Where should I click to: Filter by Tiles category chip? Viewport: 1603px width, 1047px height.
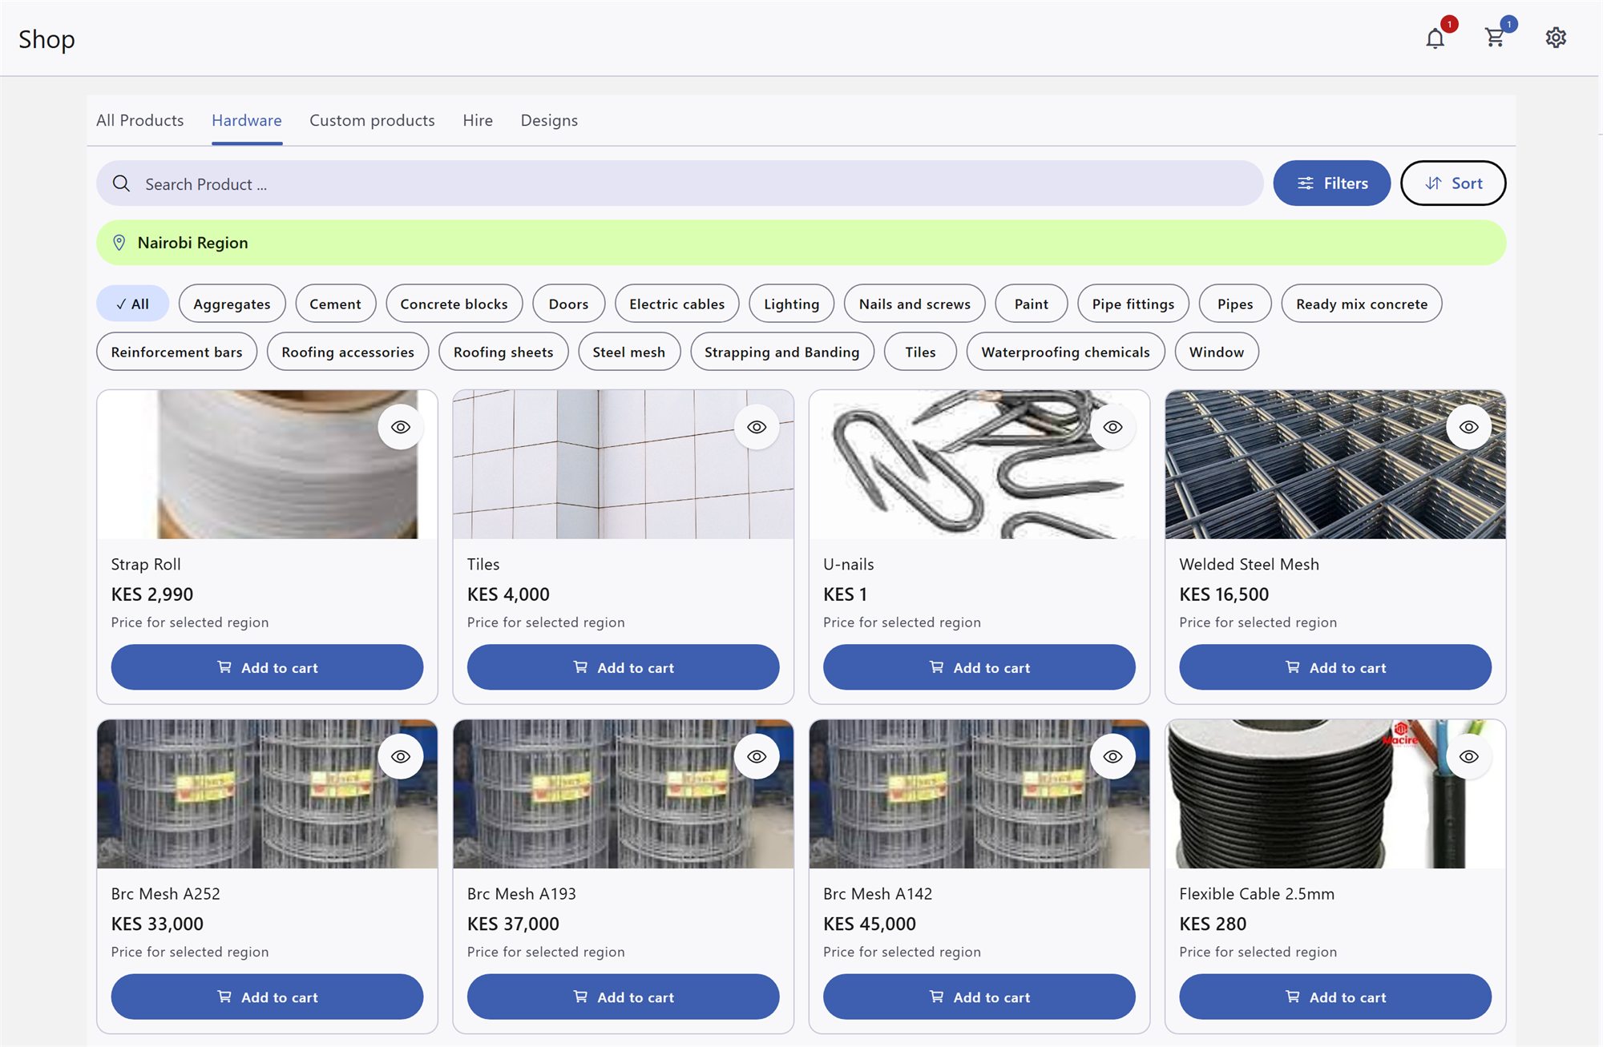point(920,352)
